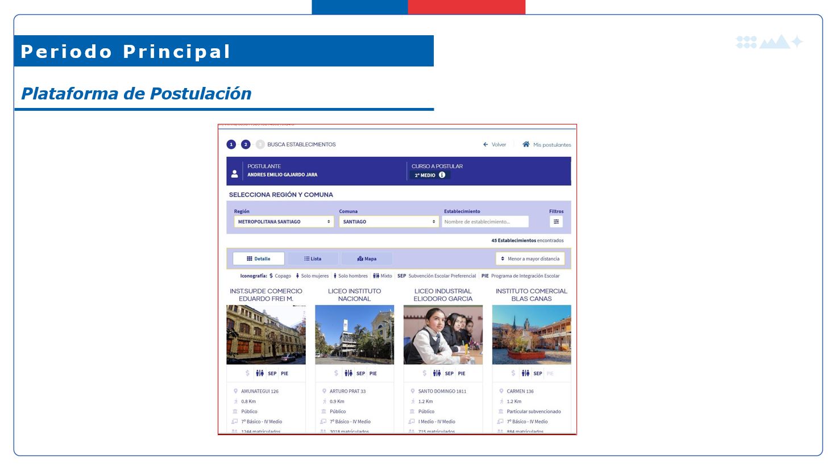Click the back arrow next to Volver
The image size is (838, 471).
486,144
